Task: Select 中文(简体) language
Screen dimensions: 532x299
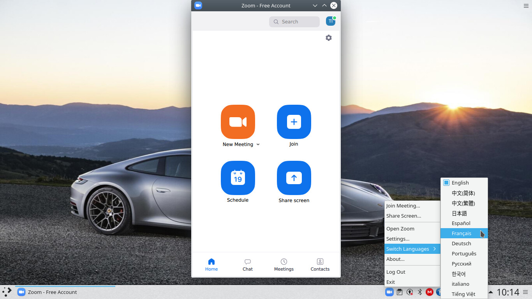Action: (464, 193)
